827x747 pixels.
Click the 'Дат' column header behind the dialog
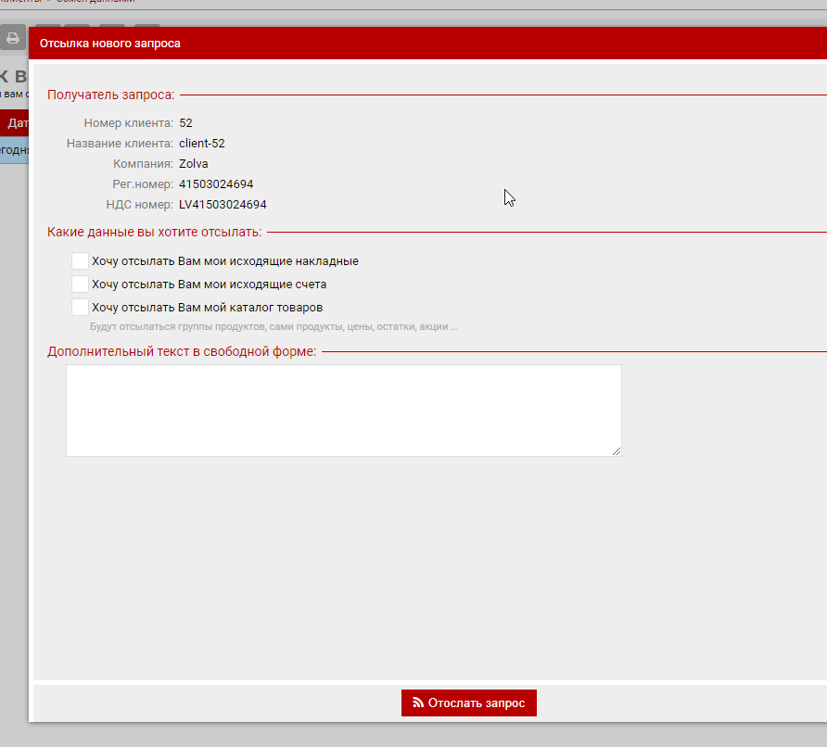[16, 122]
